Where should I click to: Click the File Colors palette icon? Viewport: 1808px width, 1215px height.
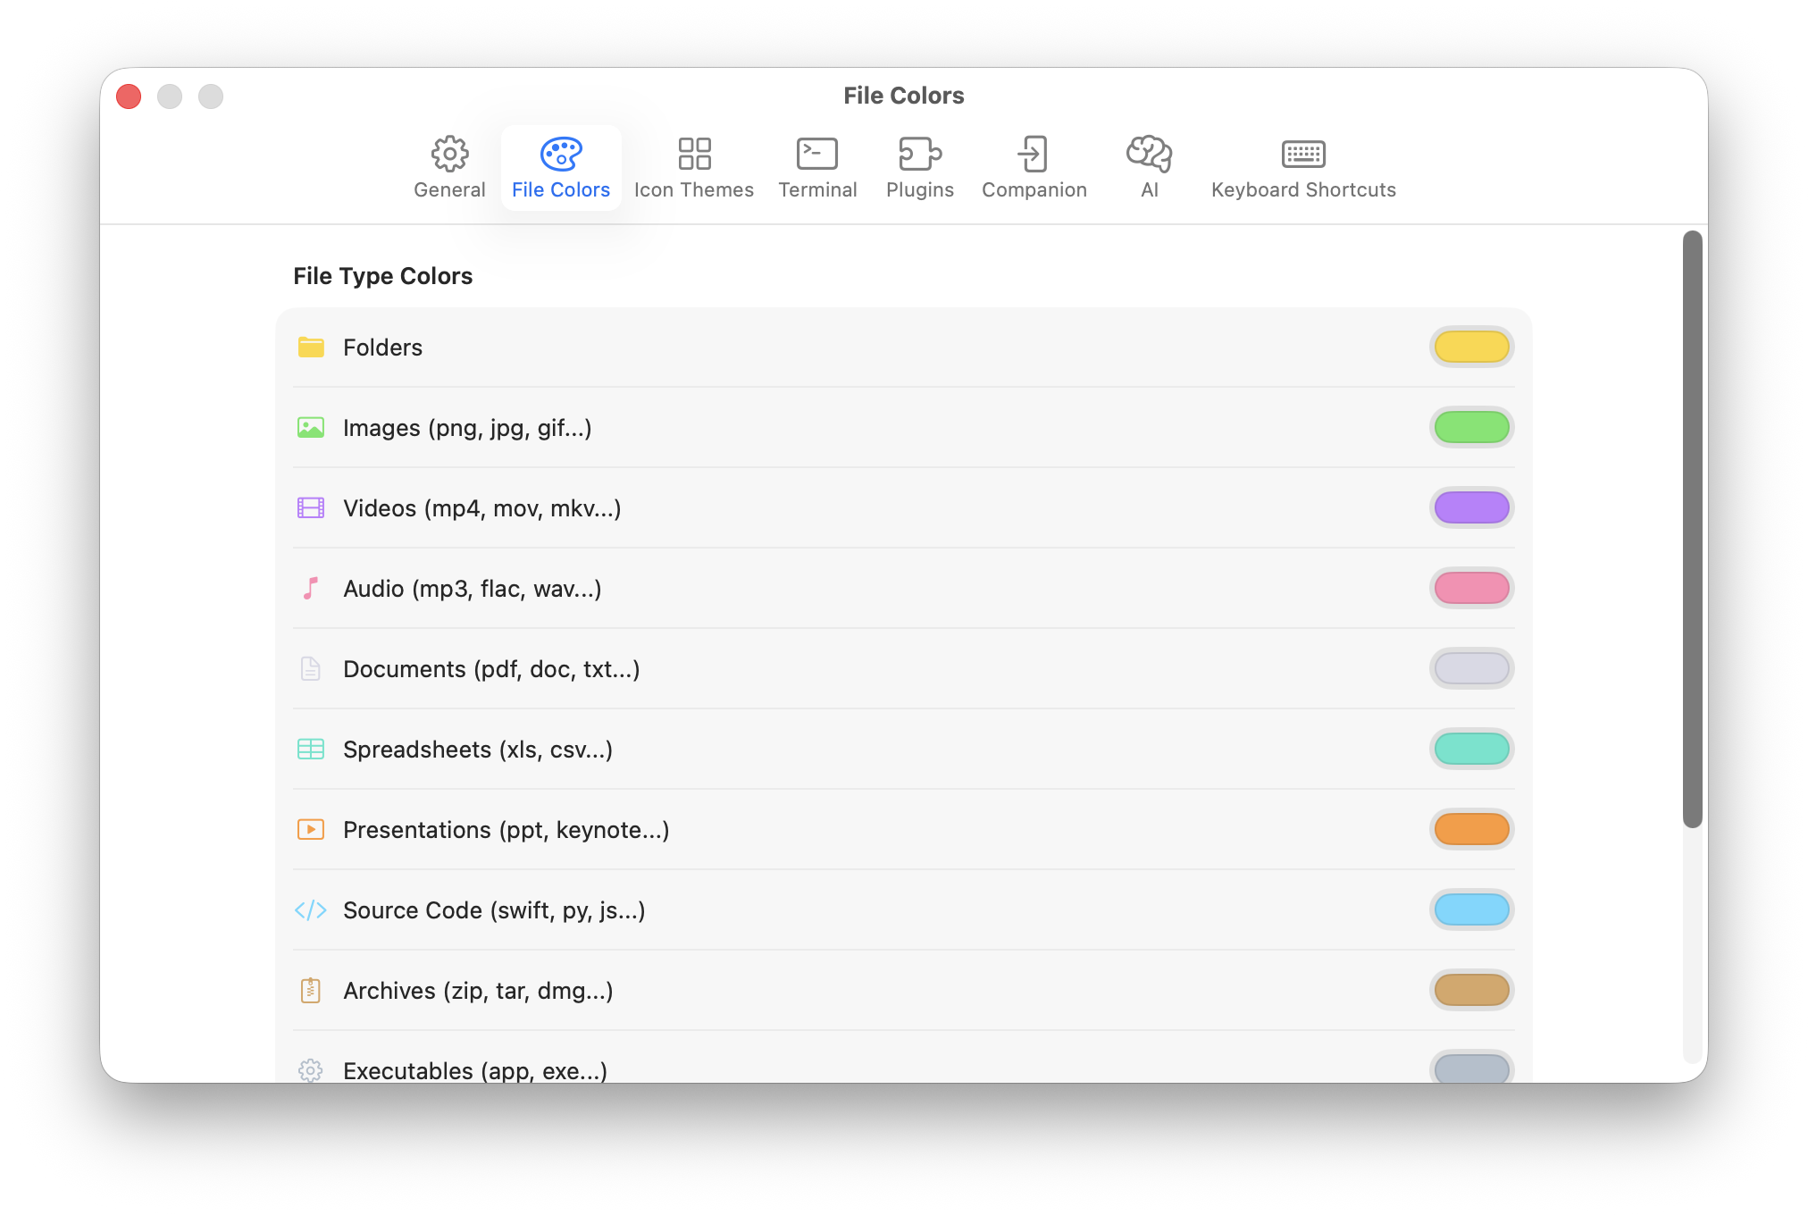[x=561, y=155]
